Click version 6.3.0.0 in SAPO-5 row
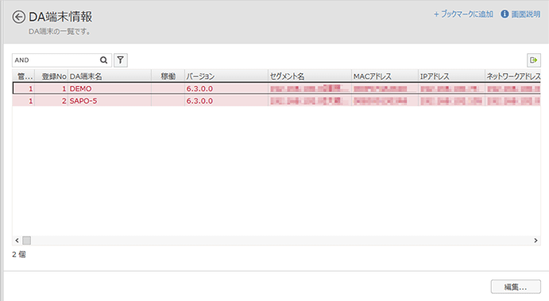The width and height of the screenshot is (549, 301). click(226, 101)
